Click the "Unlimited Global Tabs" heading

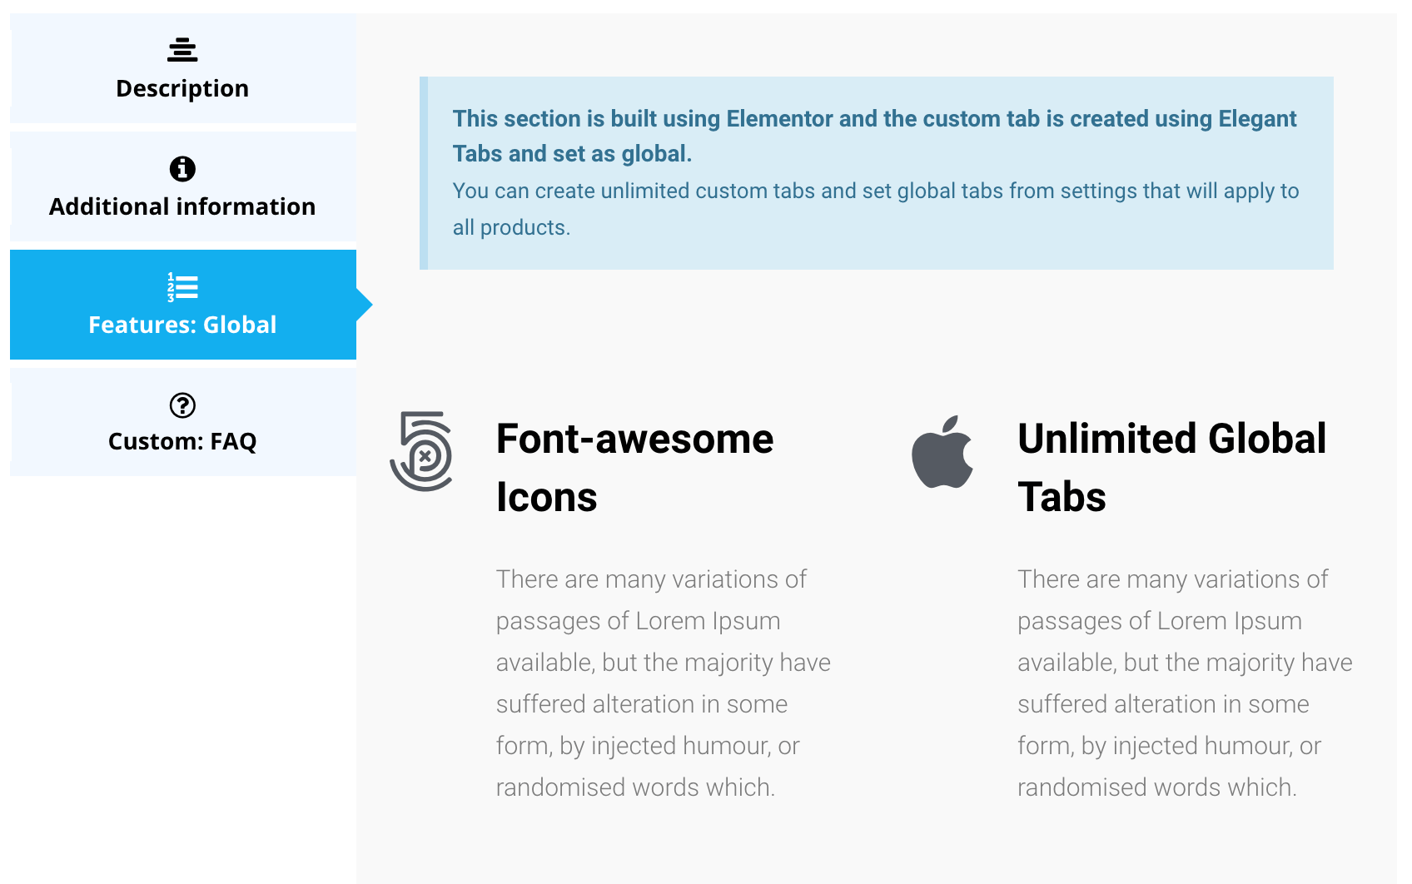[1171, 440]
